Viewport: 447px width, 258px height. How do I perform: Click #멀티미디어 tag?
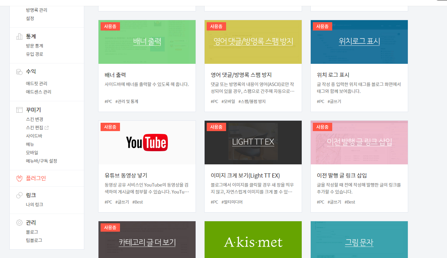232,202
